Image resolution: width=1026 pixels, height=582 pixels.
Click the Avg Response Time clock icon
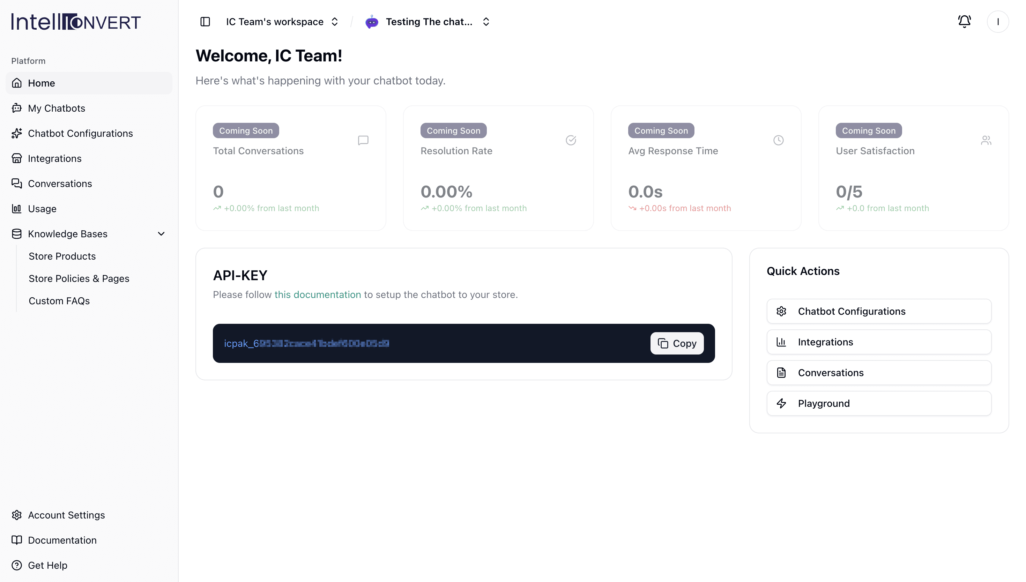tap(778, 140)
